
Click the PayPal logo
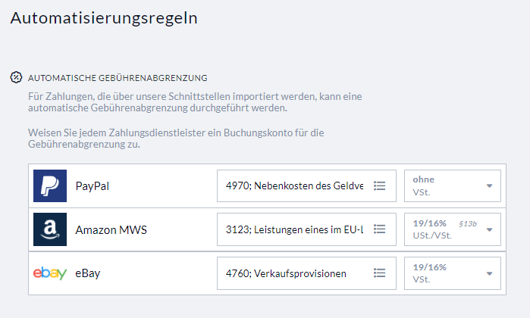(50, 185)
